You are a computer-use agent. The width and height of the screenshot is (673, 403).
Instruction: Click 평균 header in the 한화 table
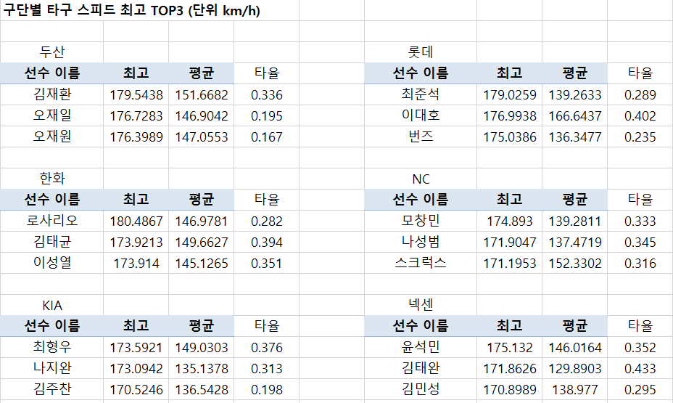coord(202,200)
